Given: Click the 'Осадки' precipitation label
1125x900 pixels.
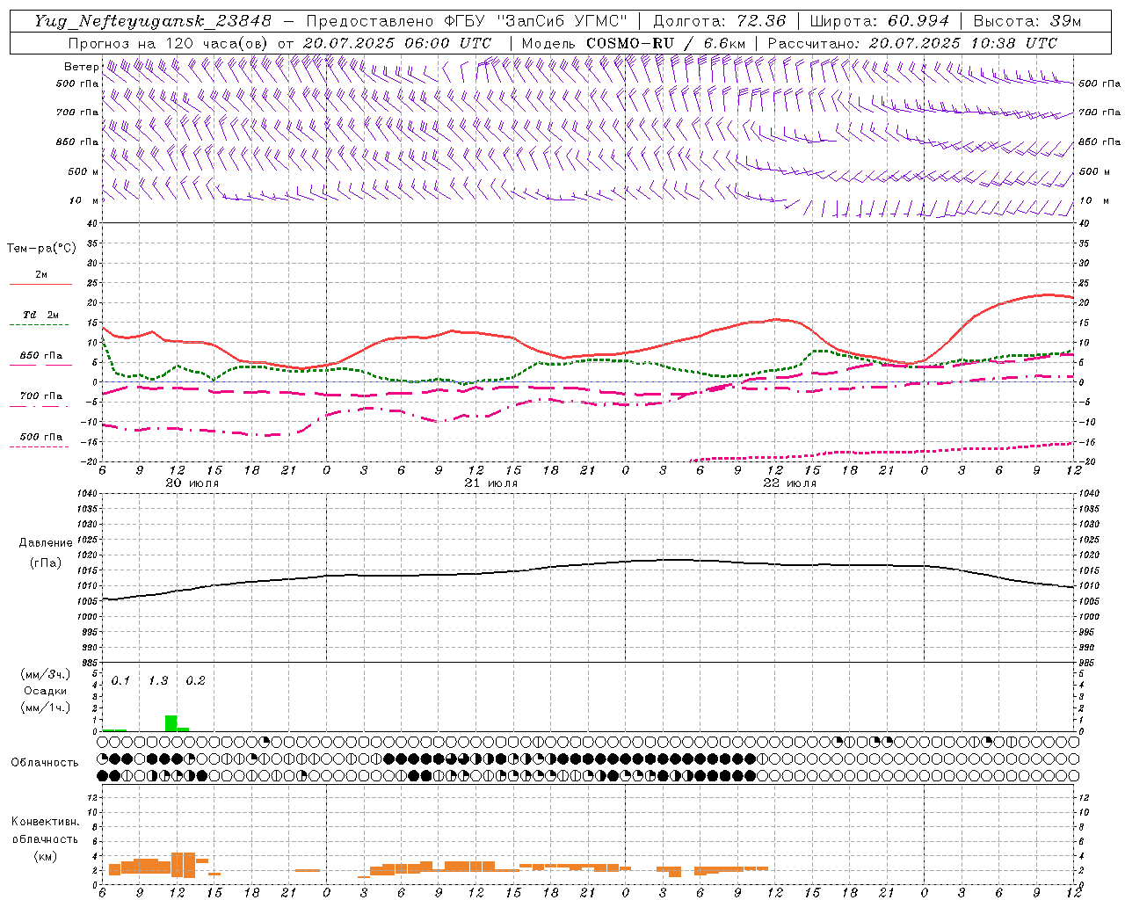Looking at the screenshot, I should tap(46, 691).
